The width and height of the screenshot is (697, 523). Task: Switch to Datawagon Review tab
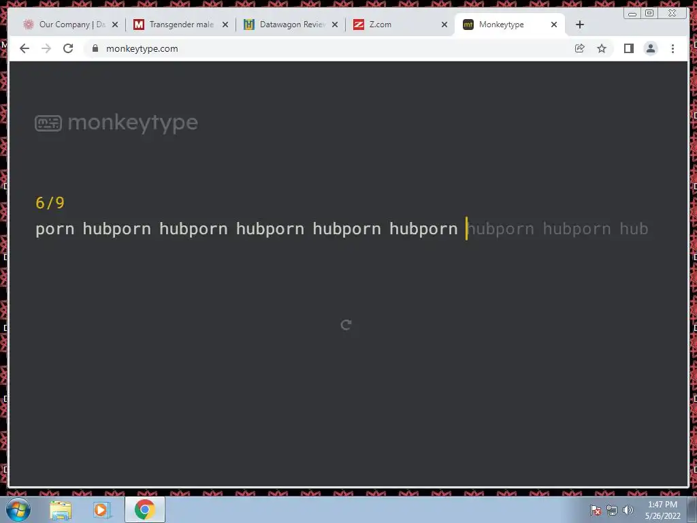[x=292, y=25]
